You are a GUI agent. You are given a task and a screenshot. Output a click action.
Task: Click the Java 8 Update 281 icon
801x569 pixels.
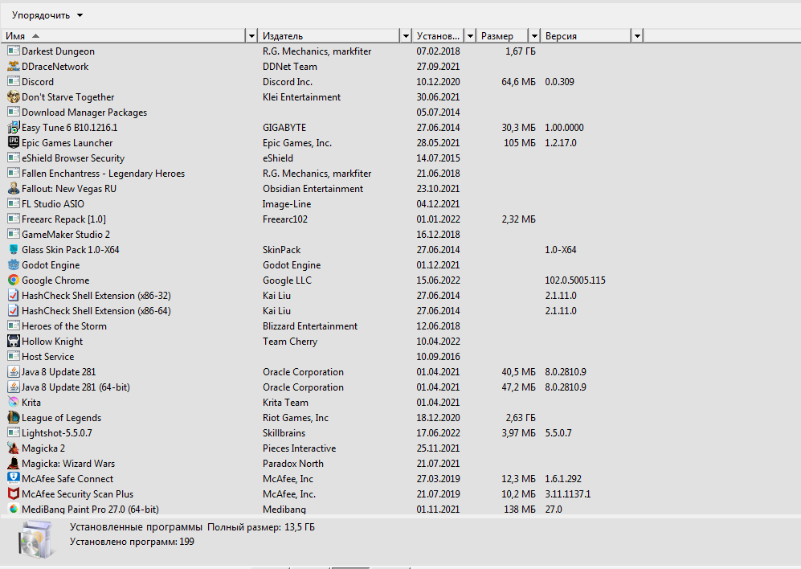pyautogui.click(x=14, y=371)
